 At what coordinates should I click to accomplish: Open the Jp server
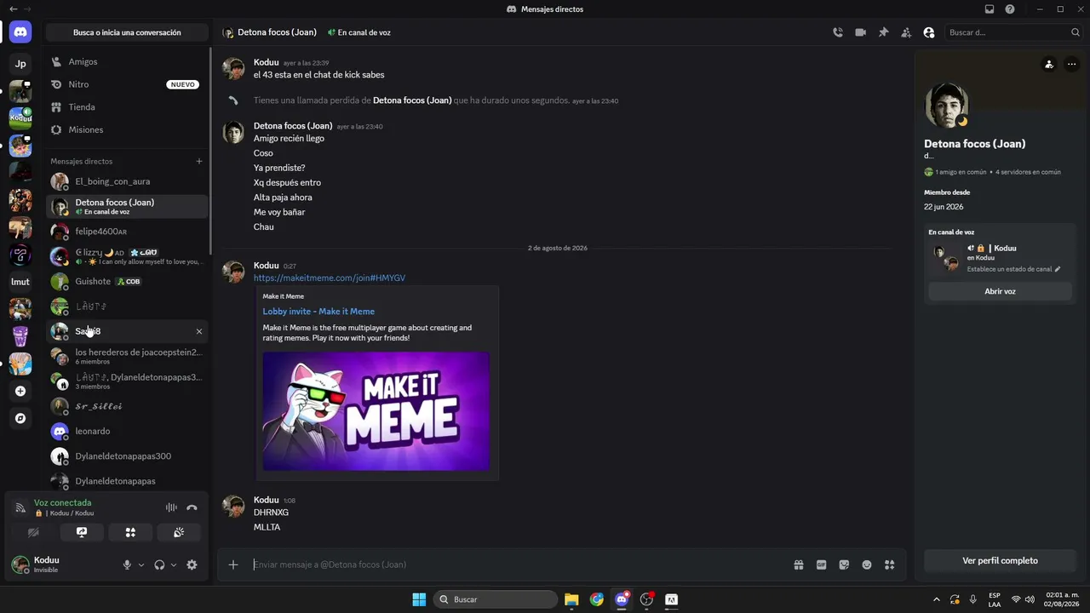pos(20,64)
